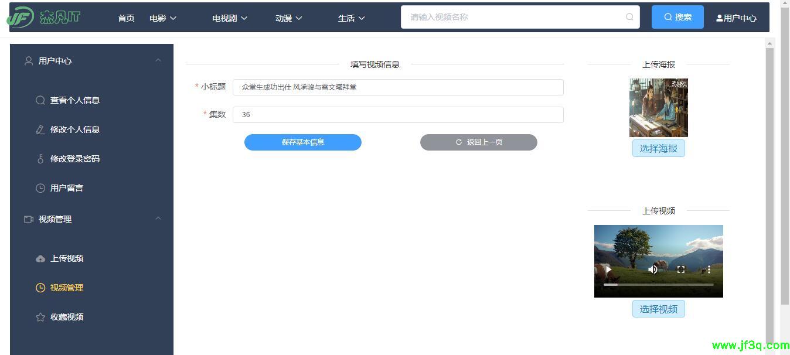Viewport: 790px width, 355px height.
Task: Open fullscreen mode on the video player
Action: 681,269
